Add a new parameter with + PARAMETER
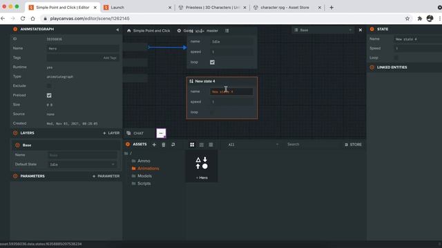Viewport: 442px width, 248px height. [x=106, y=176]
